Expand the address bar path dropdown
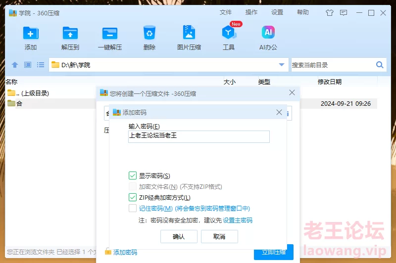Viewport: 396px width, 263px height. click(282, 65)
